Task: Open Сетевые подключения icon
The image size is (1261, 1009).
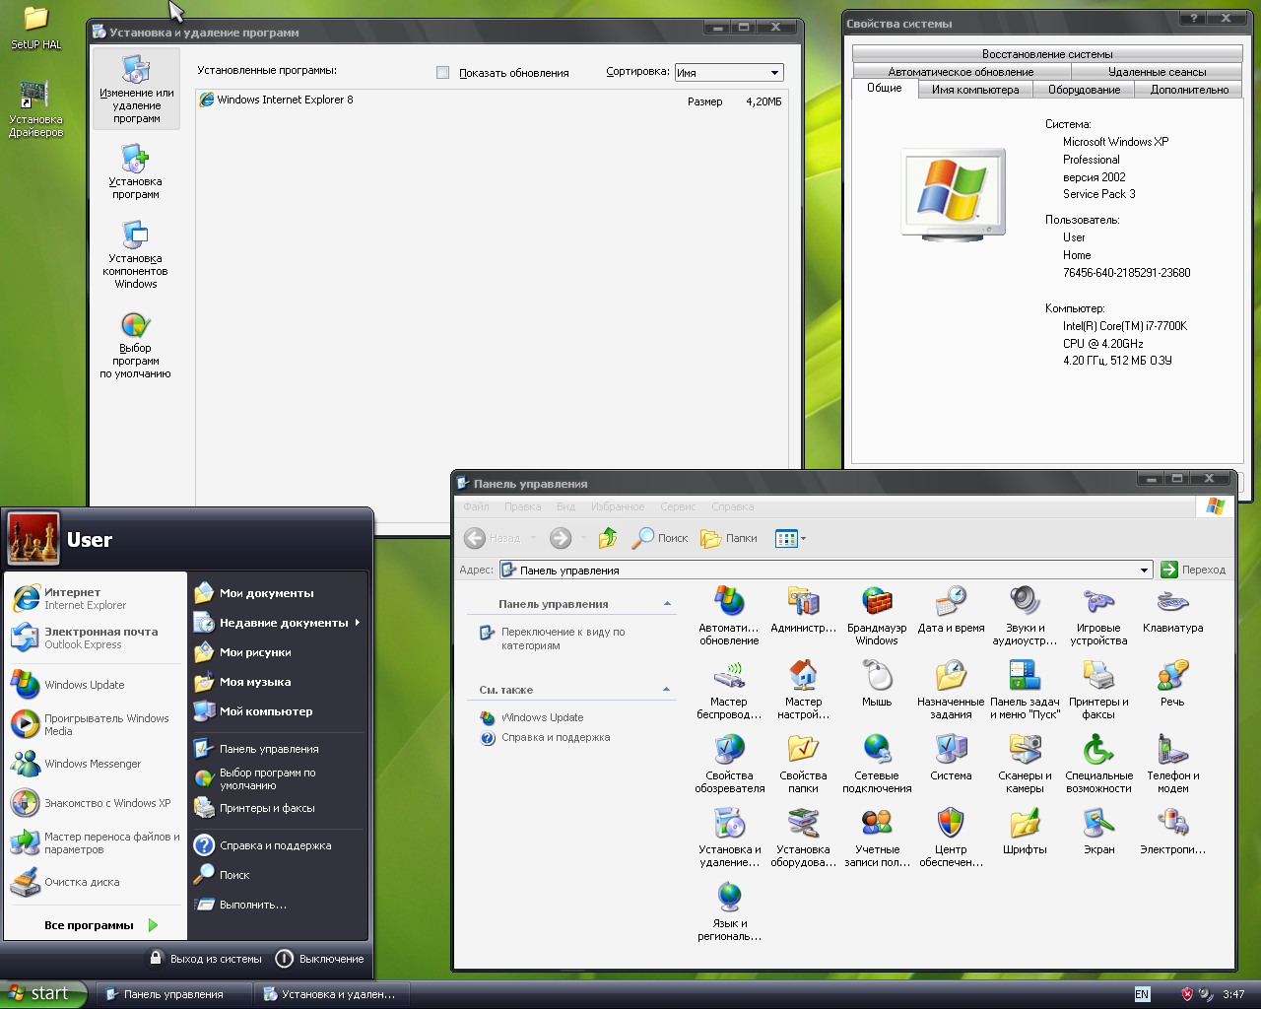Action: tap(877, 764)
